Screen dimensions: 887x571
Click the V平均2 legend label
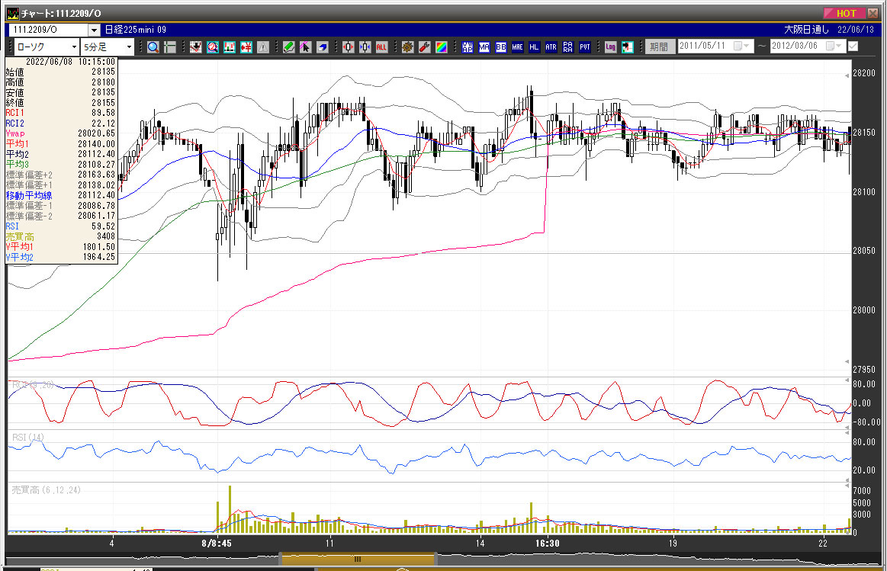click(x=20, y=257)
